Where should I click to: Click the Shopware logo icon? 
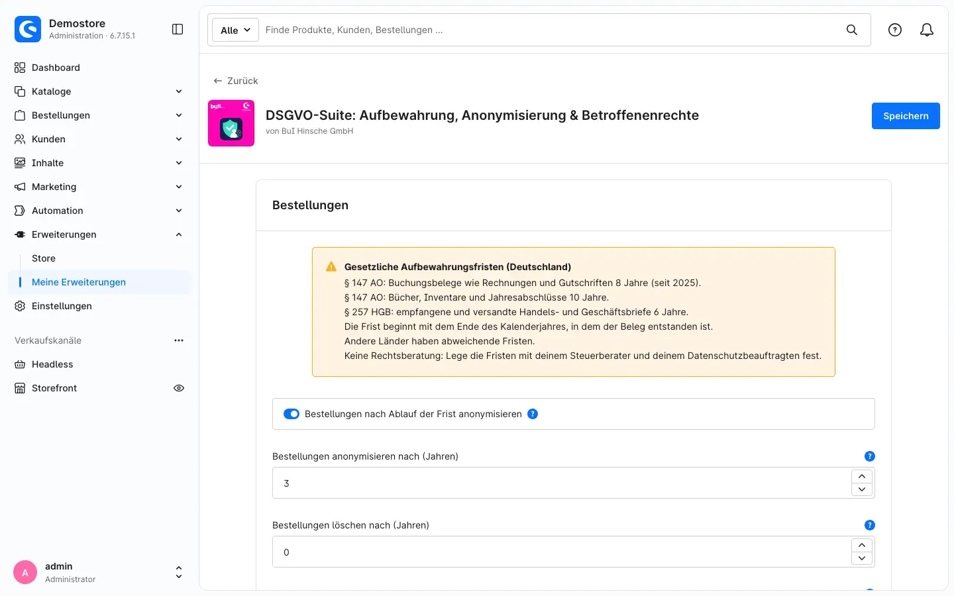(28, 29)
